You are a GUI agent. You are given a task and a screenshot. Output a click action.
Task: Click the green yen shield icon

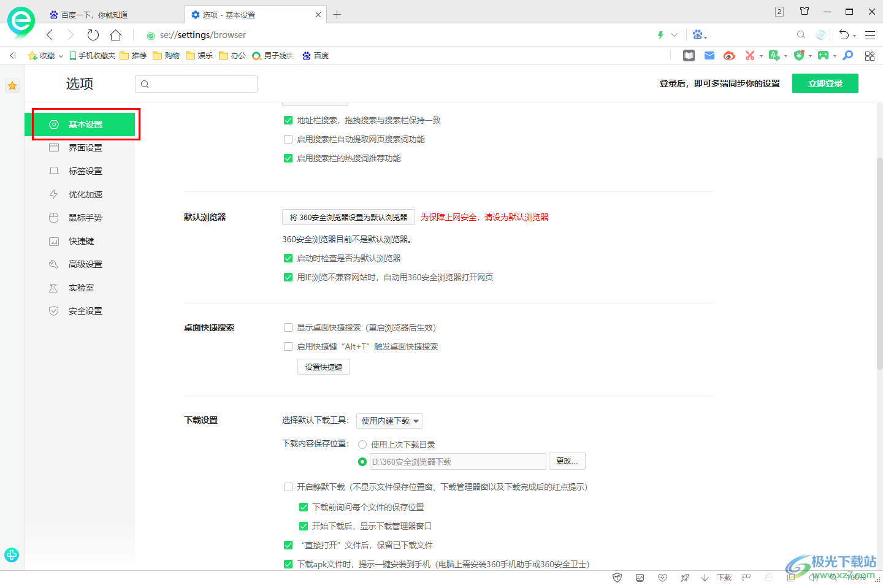click(798, 56)
